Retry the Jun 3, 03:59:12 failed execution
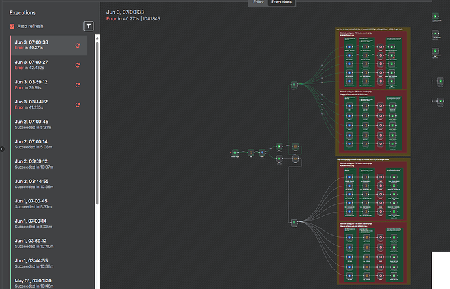Viewport: 450px width, 289px height. pos(78,85)
